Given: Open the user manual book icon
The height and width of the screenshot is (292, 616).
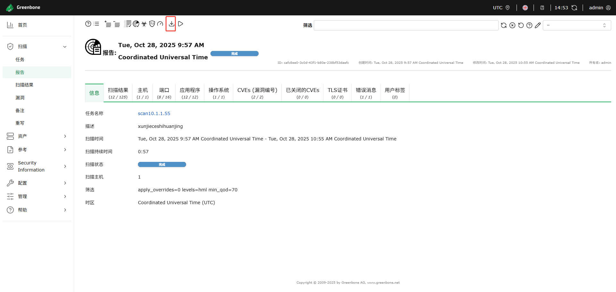Looking at the screenshot, I should 542,8.
